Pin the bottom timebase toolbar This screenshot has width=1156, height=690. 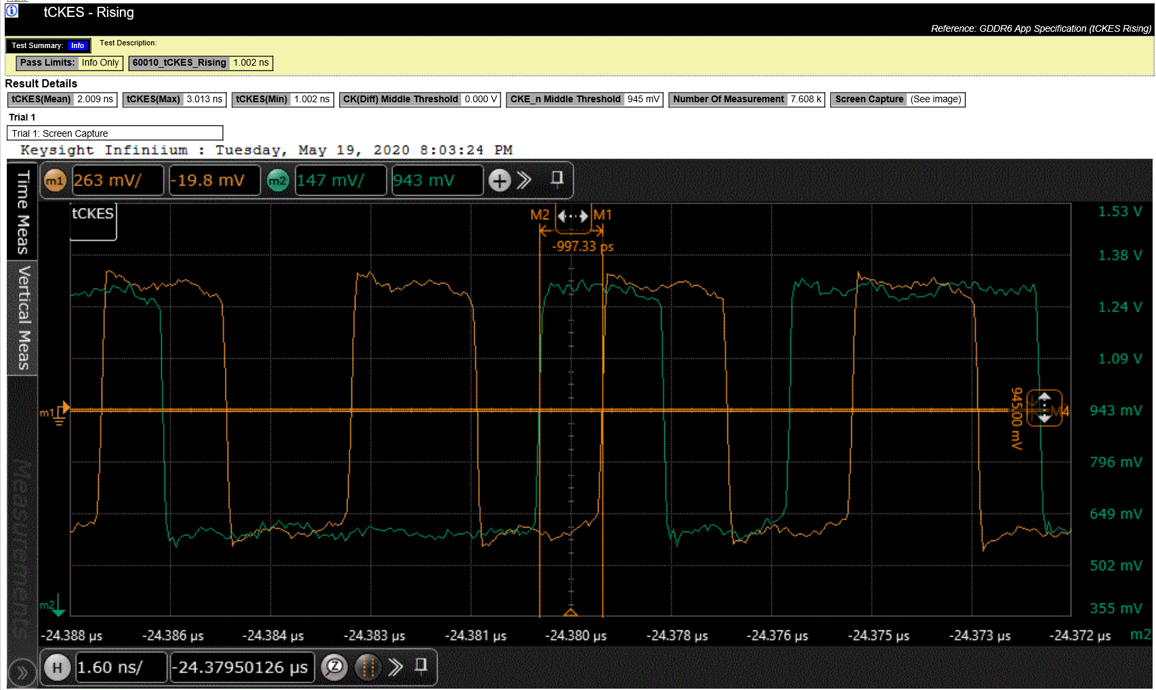[421, 667]
